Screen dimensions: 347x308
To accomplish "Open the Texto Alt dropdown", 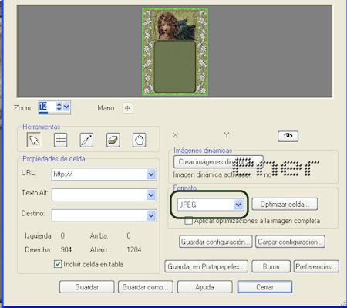I will coord(151,195).
